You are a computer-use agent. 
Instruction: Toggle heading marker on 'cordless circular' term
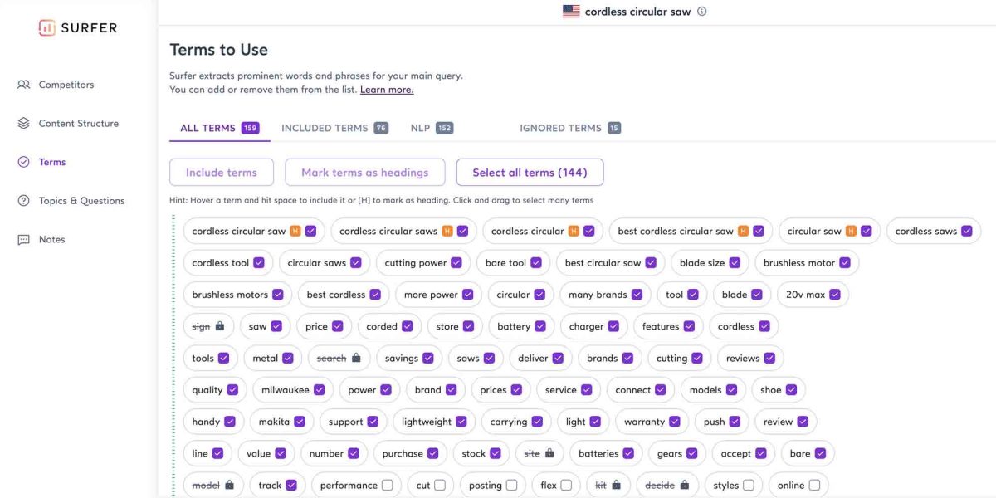[574, 231]
